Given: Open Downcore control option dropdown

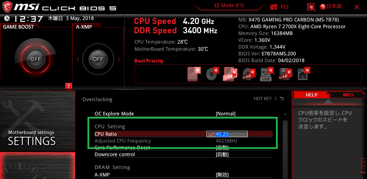Looking at the screenshot, I should [222, 154].
